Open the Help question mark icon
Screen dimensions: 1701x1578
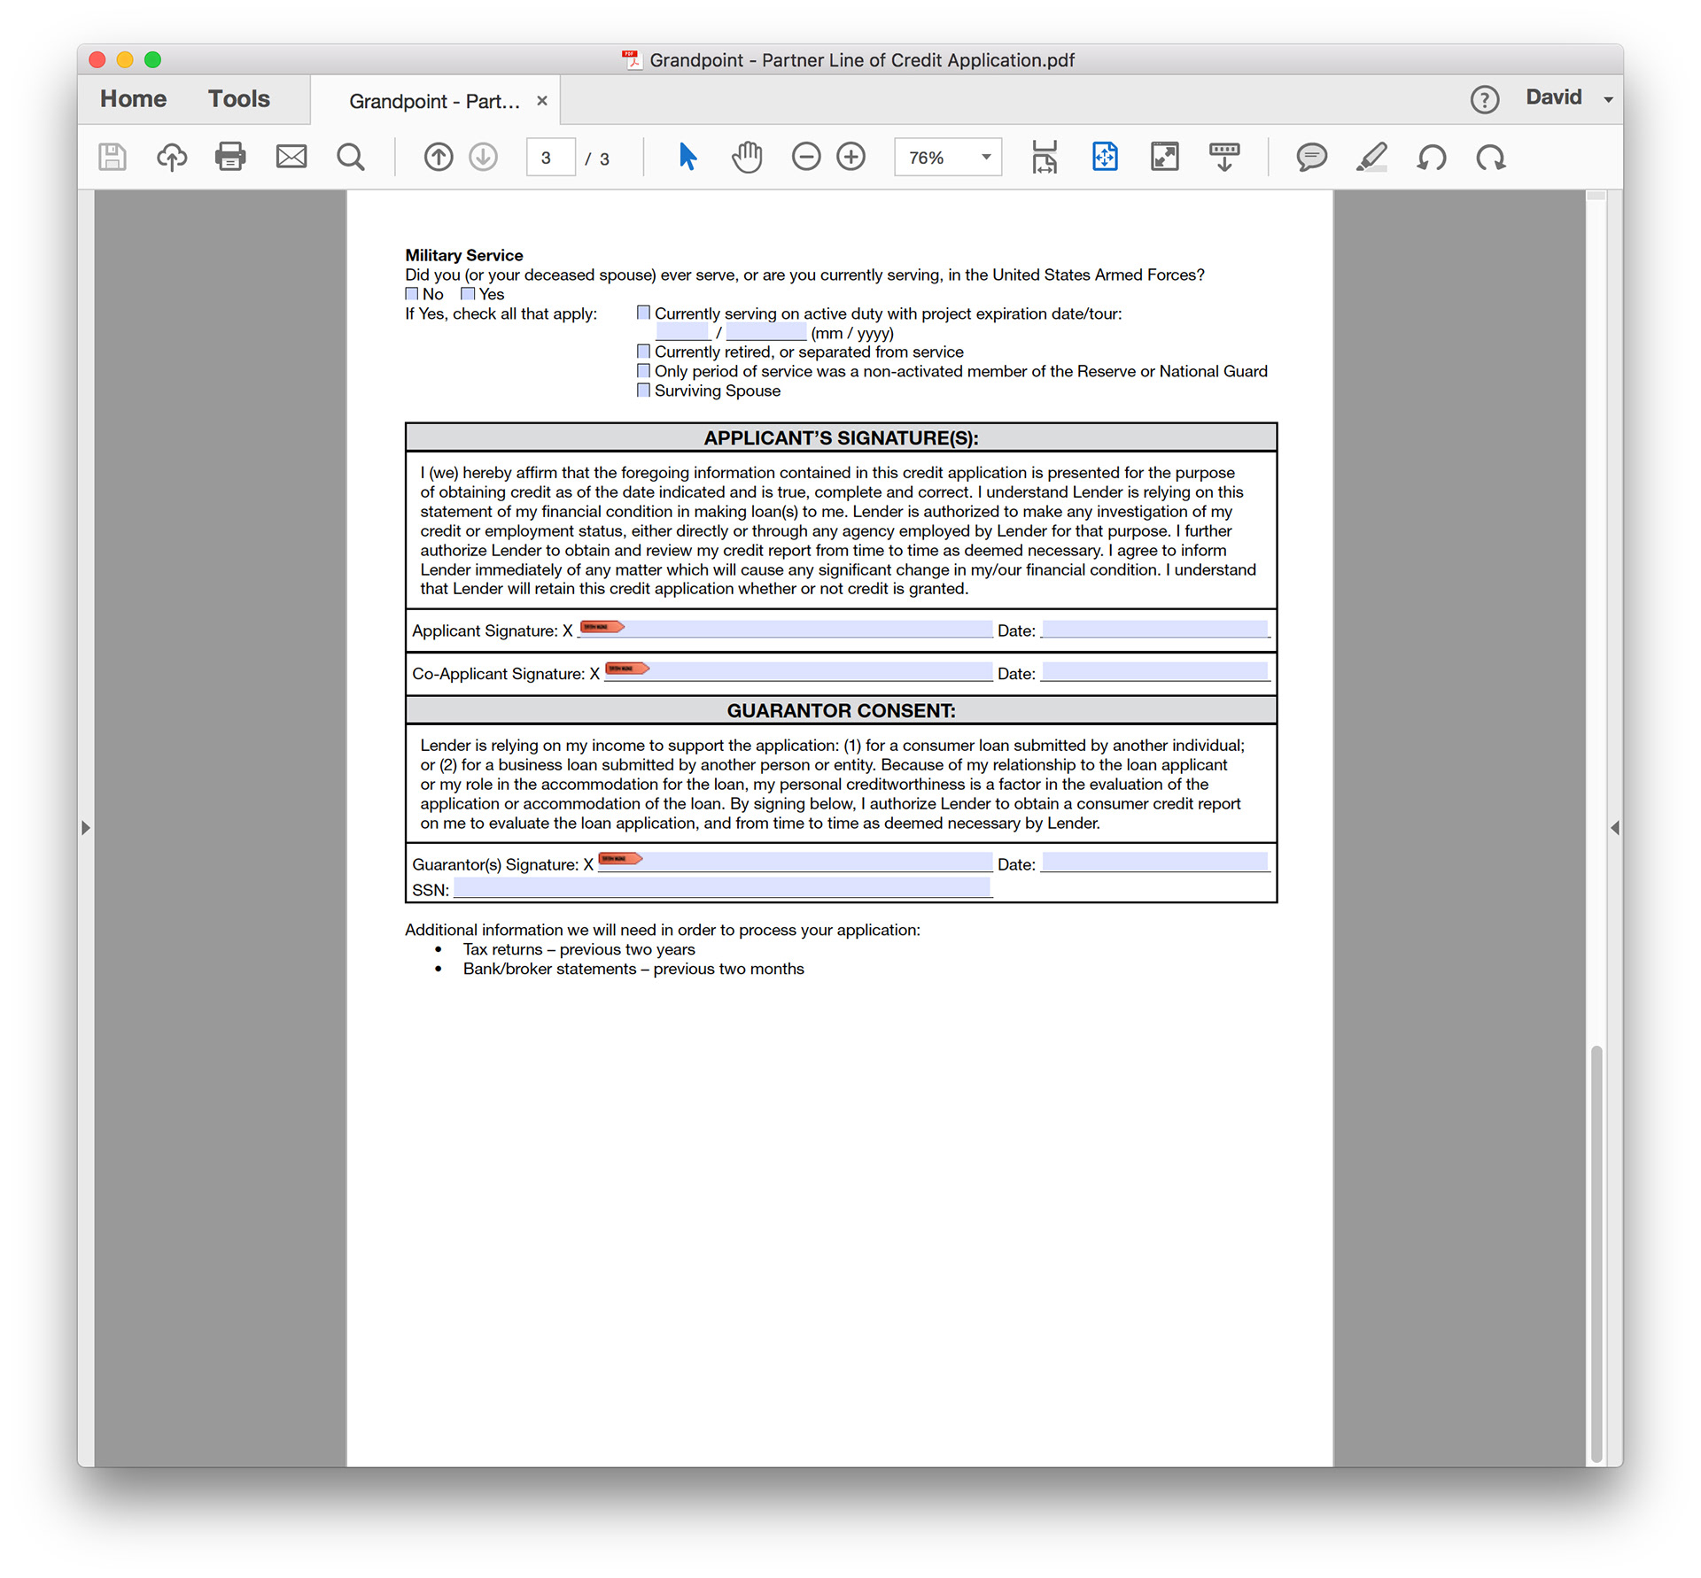(1485, 99)
